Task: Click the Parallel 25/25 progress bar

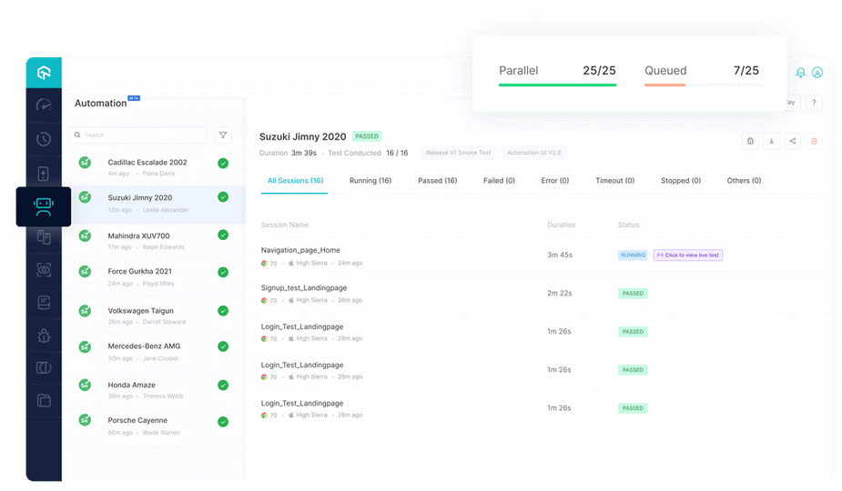Action: tap(557, 85)
